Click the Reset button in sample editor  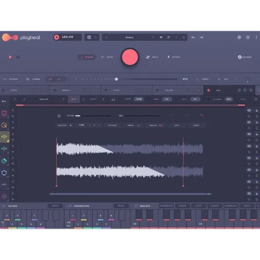point(197,125)
